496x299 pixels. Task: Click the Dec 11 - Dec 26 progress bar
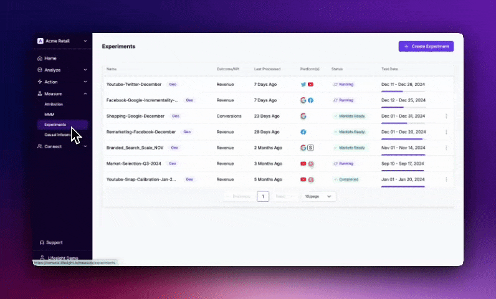point(403,92)
